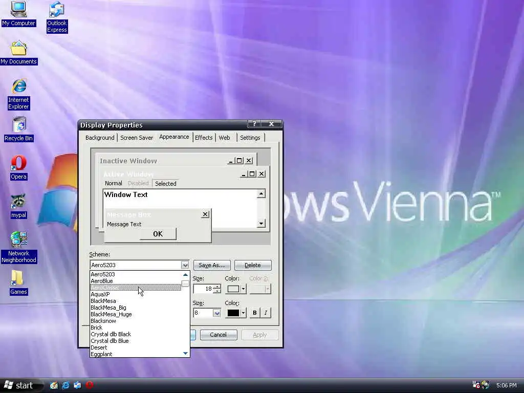Click the taskbar clock showing 5:06 PM
The width and height of the screenshot is (524, 393).
506,385
